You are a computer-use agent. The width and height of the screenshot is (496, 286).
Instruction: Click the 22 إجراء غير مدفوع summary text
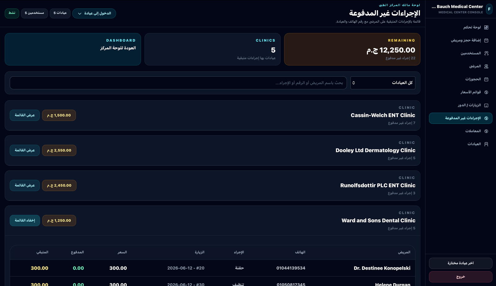(x=401, y=58)
